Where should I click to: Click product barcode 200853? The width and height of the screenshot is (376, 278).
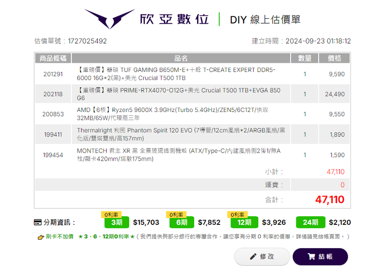[x=53, y=114]
